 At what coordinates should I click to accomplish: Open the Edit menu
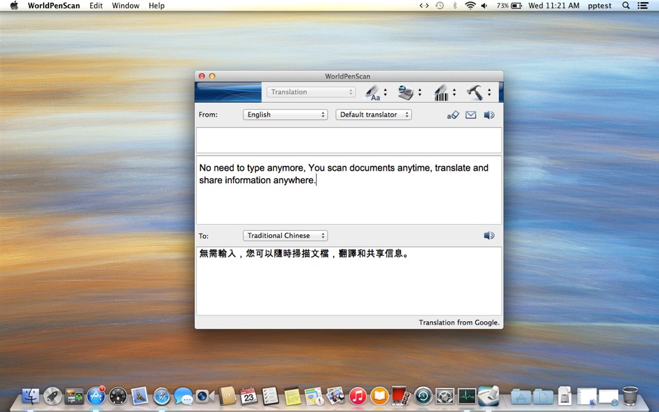96,6
